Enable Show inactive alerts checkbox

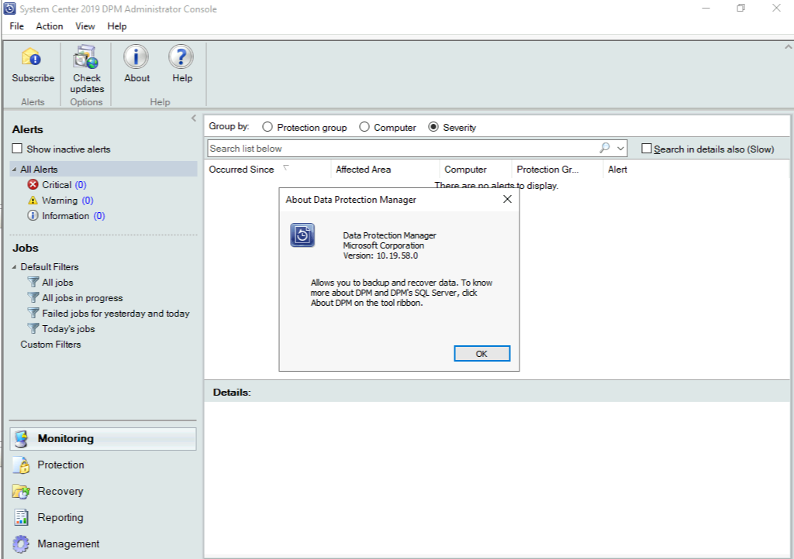coord(17,149)
